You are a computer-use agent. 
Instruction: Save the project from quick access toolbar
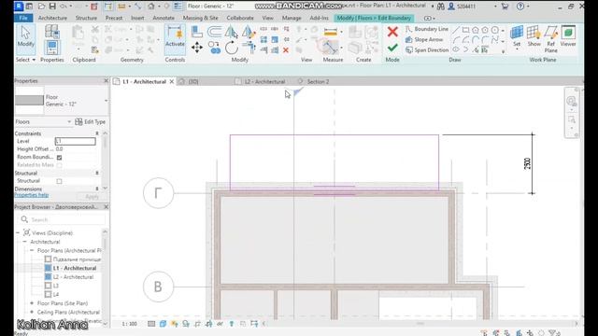pyautogui.click(x=52, y=7)
